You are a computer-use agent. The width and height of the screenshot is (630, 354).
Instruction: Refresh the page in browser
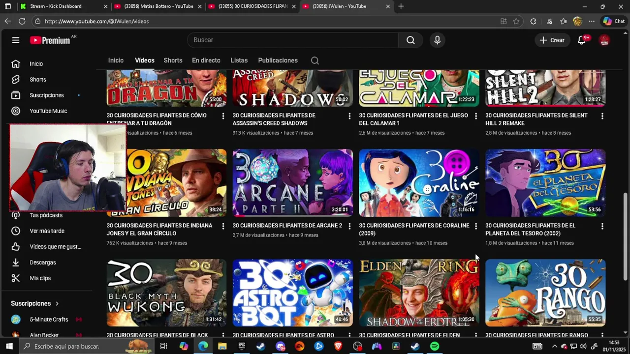pyautogui.click(x=22, y=22)
